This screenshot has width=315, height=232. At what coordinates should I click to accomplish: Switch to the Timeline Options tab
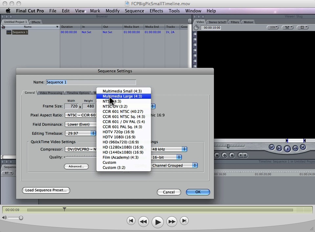tap(78, 93)
